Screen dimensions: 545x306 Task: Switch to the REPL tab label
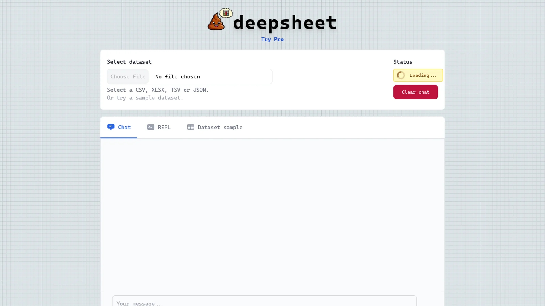pyautogui.click(x=164, y=127)
